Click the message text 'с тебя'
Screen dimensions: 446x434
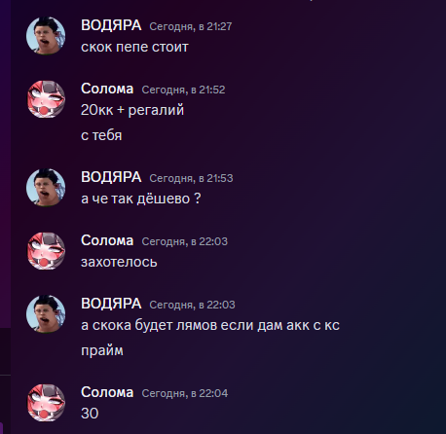click(x=101, y=135)
